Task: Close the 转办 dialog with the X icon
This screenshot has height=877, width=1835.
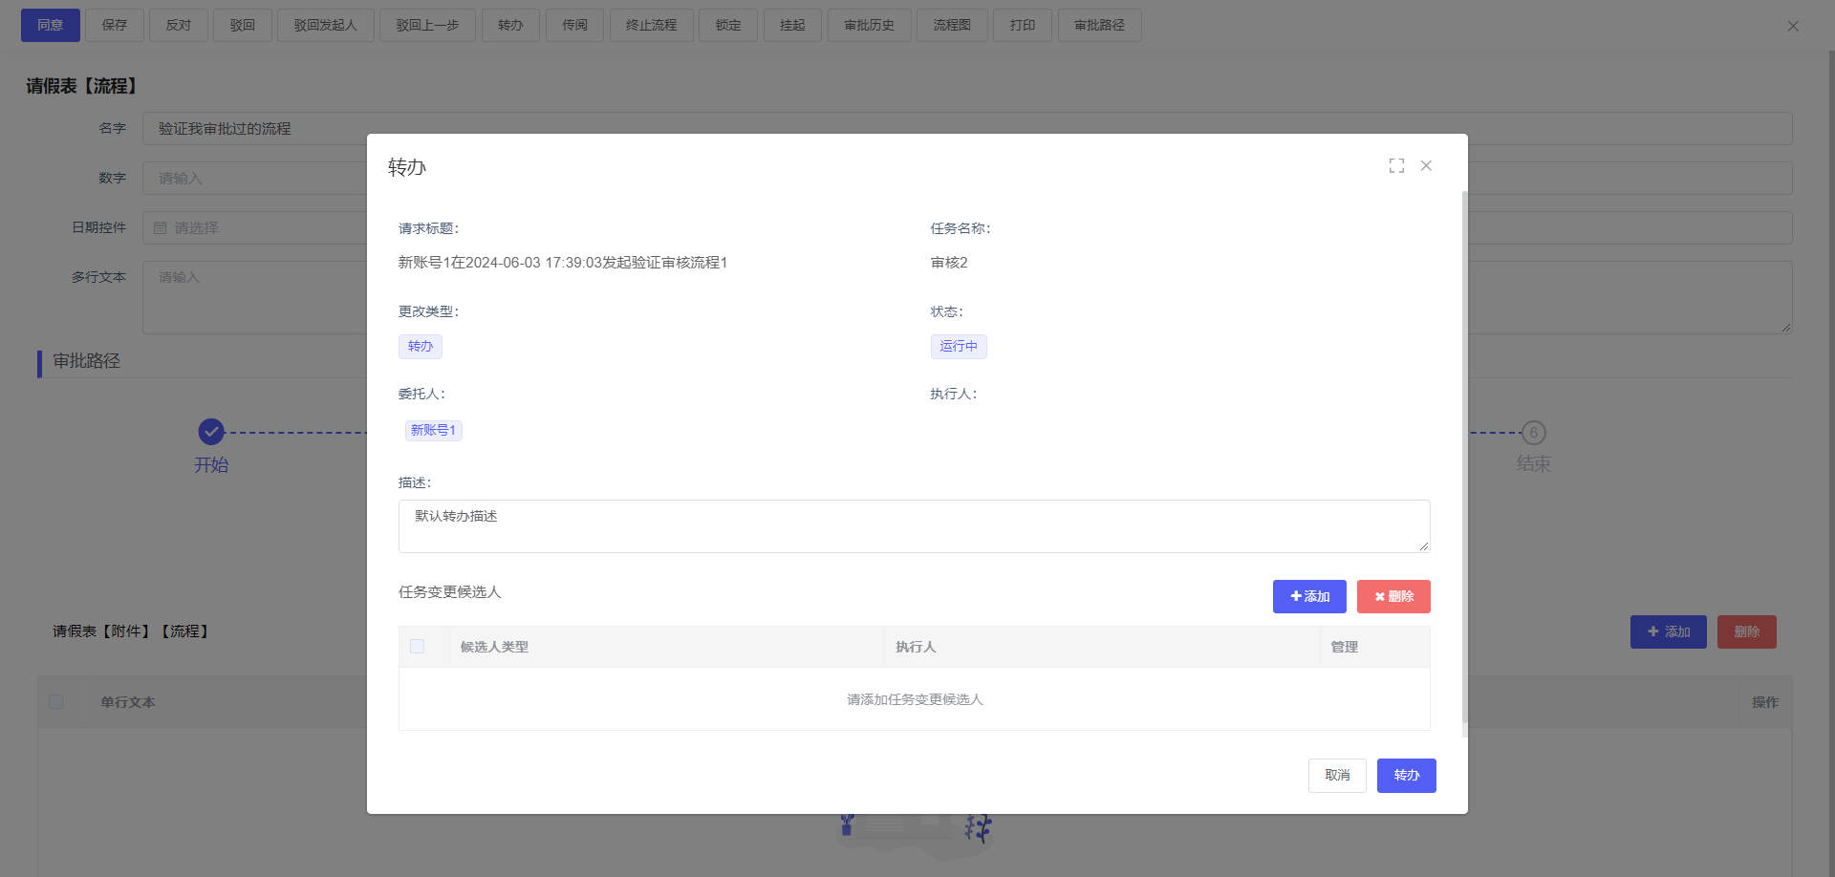Action: click(x=1426, y=166)
